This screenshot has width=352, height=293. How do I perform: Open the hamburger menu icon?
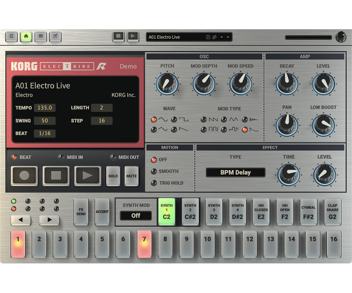click(x=11, y=36)
